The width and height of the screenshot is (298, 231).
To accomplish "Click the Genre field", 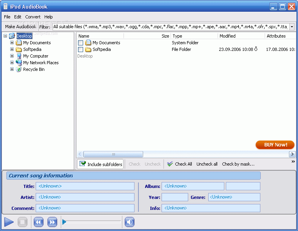I will [234, 197].
